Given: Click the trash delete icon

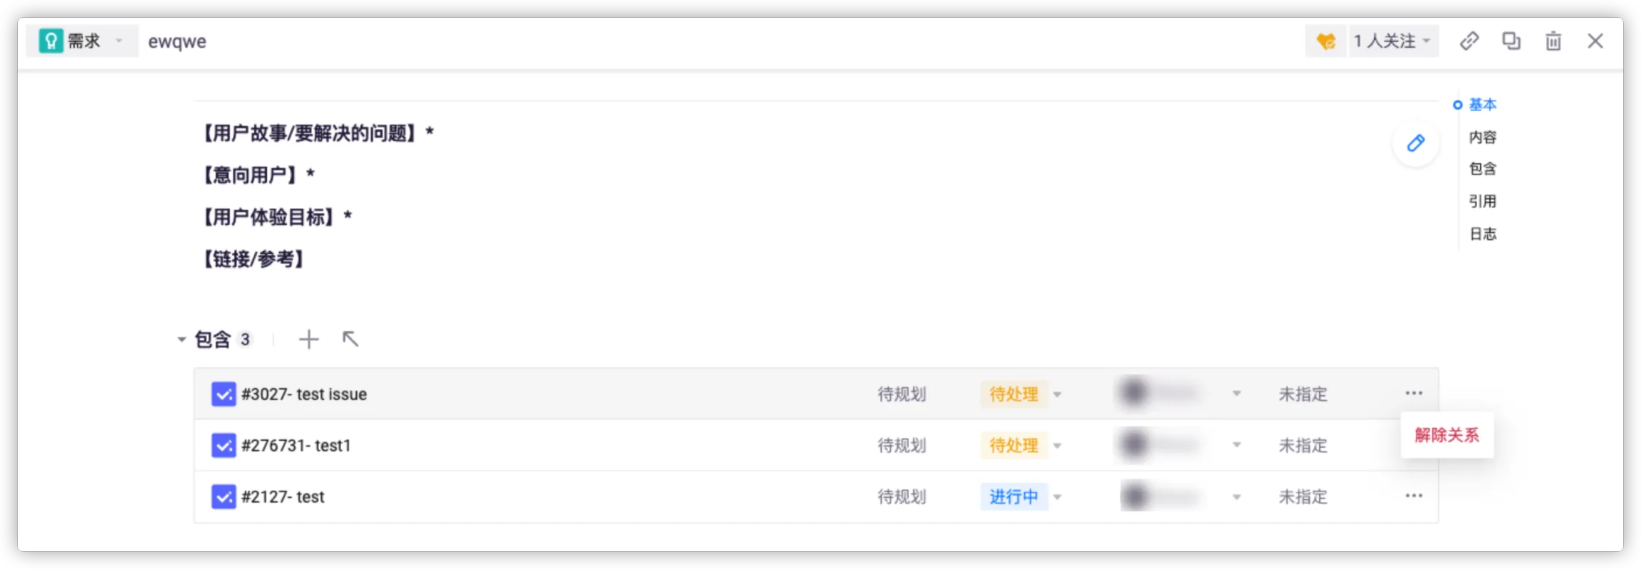Looking at the screenshot, I should [1553, 41].
